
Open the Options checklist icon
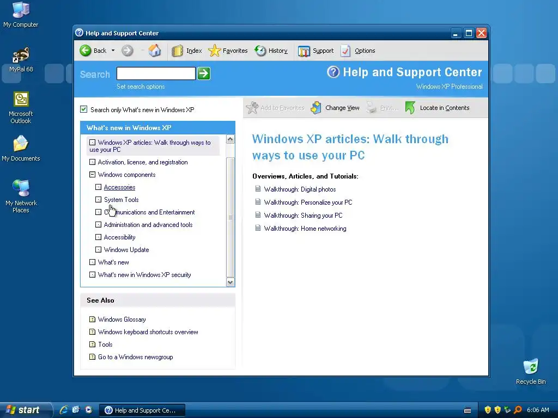tap(345, 51)
